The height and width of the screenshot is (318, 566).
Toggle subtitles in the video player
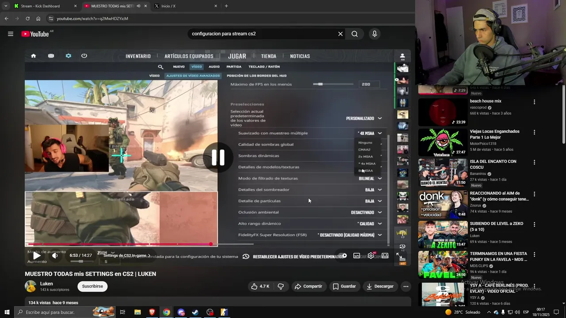(356, 256)
